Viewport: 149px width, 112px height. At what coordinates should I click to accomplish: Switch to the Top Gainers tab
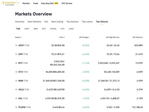(72, 22)
